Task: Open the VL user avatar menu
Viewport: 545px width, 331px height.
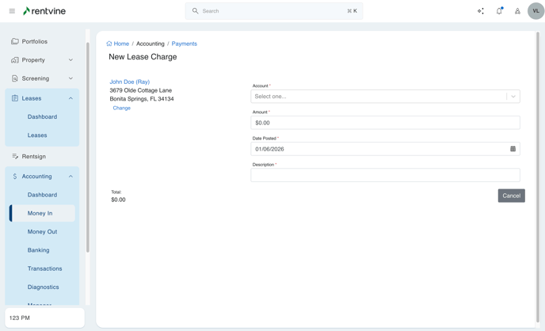Action: [x=535, y=11]
